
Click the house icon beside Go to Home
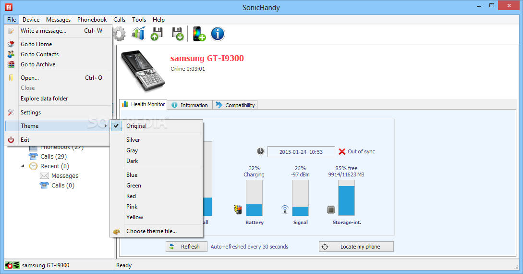(11, 44)
